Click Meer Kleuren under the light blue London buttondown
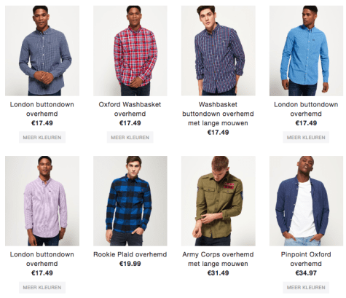Viewport: 346px width, 298px height. [x=306, y=137]
